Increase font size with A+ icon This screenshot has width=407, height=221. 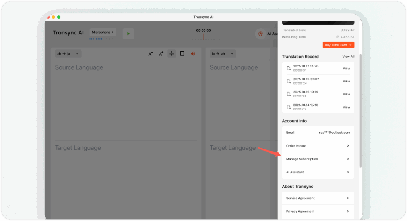161,54
